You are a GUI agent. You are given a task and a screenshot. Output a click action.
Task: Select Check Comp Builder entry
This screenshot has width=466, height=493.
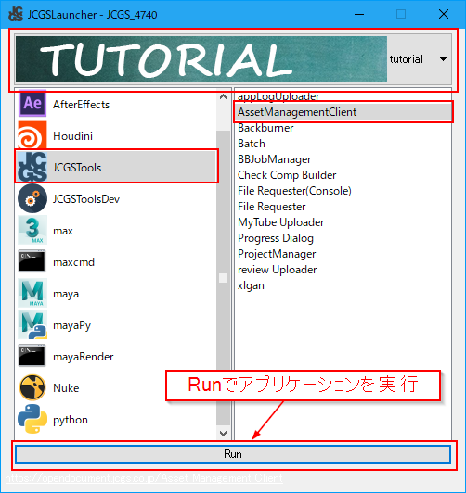(287, 175)
